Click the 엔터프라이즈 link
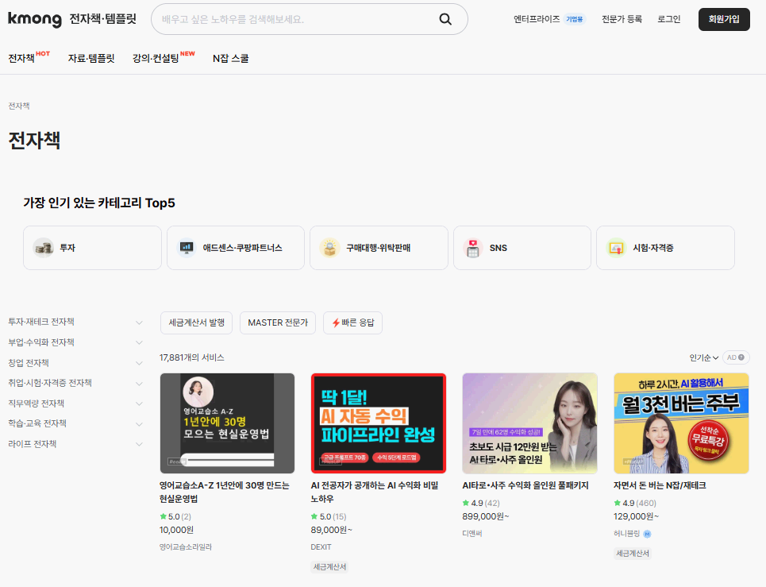766x587 pixels. click(537, 19)
